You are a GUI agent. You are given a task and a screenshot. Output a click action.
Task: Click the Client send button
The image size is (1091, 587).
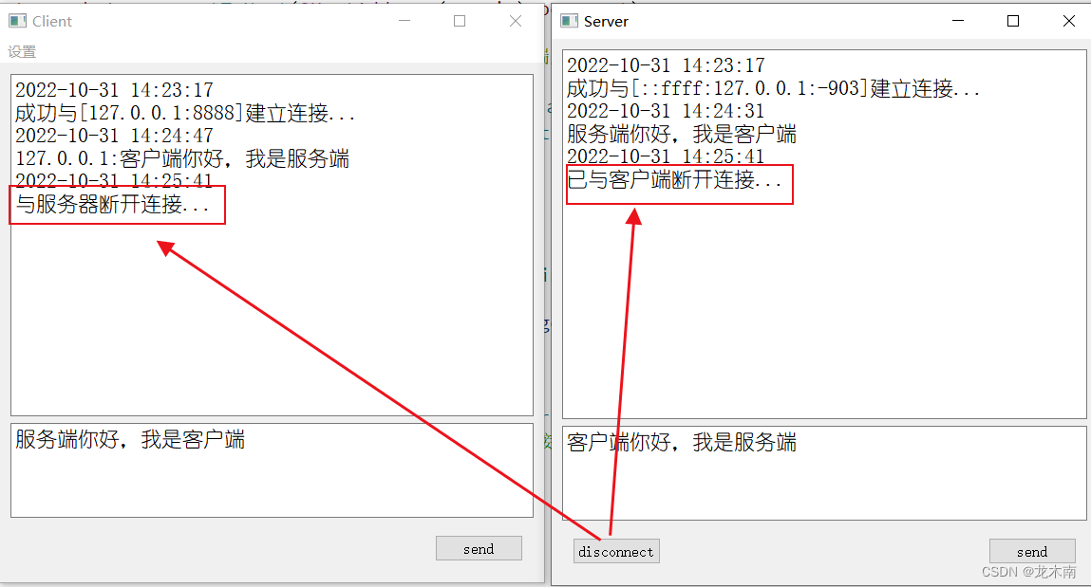[x=479, y=548]
